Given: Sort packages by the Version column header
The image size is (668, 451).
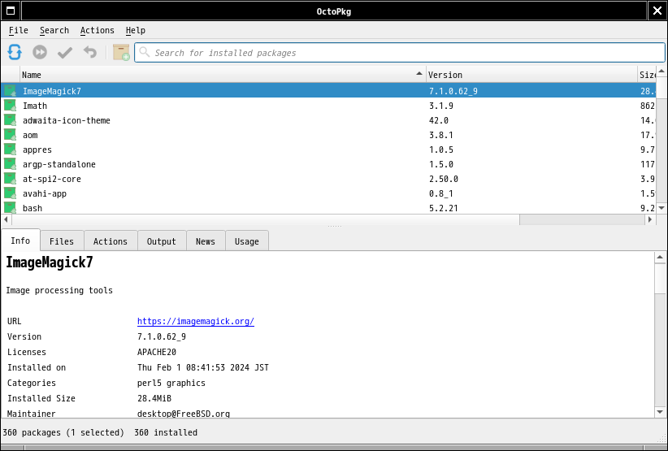Looking at the screenshot, I should pos(531,75).
